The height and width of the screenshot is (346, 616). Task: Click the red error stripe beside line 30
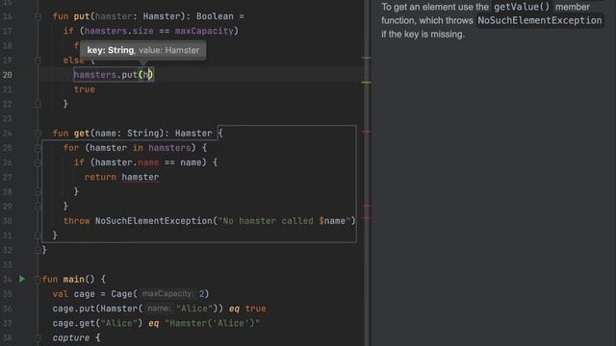[366, 218]
